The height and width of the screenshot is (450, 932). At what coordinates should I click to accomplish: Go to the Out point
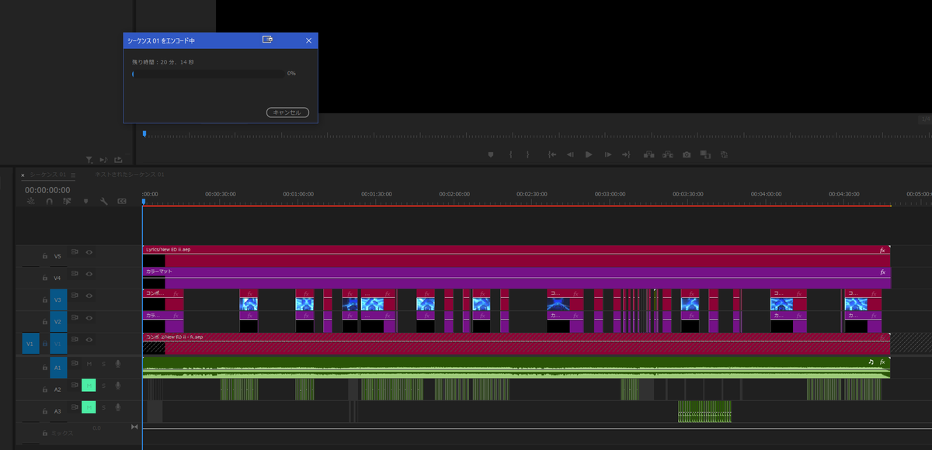[627, 154]
